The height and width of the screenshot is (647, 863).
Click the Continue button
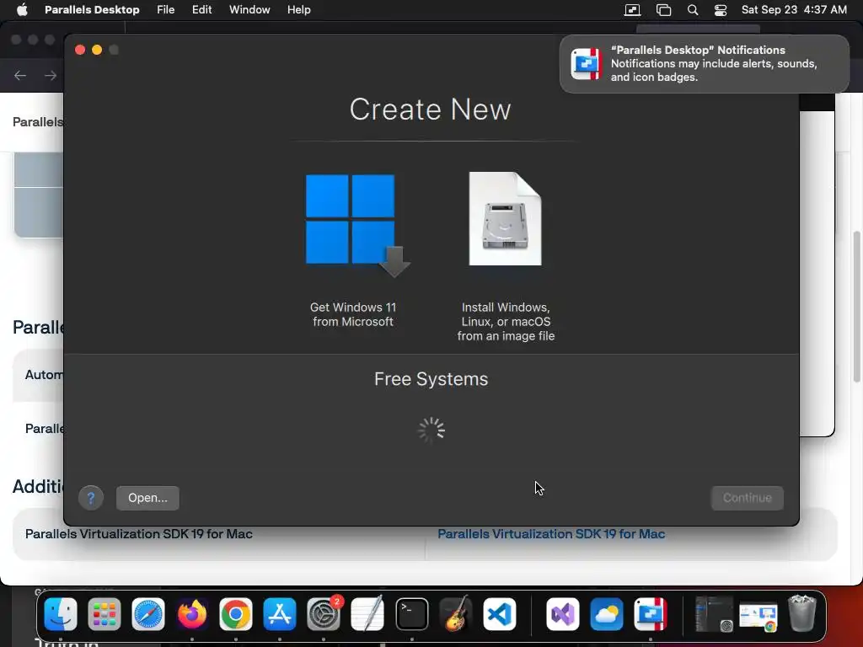pyautogui.click(x=747, y=498)
